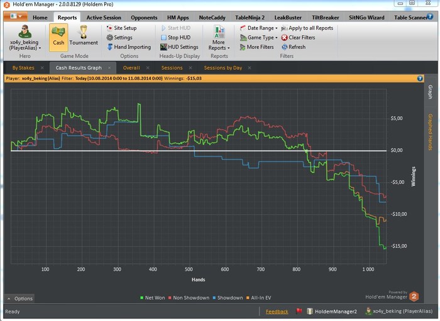This screenshot has height=321, width=440.
Task: Expand Date Range filter dropdown
Action: [x=259, y=28]
